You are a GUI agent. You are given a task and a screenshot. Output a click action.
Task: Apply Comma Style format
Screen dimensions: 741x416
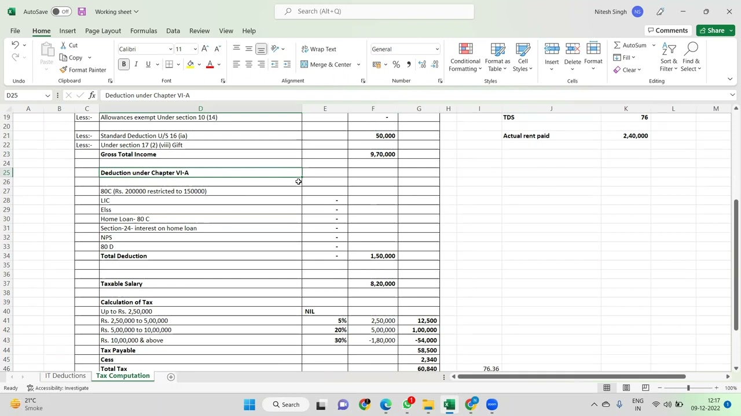point(409,64)
